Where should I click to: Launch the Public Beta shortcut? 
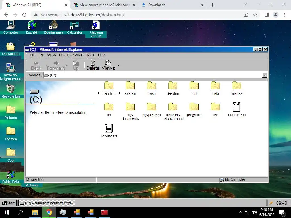click(x=11, y=177)
